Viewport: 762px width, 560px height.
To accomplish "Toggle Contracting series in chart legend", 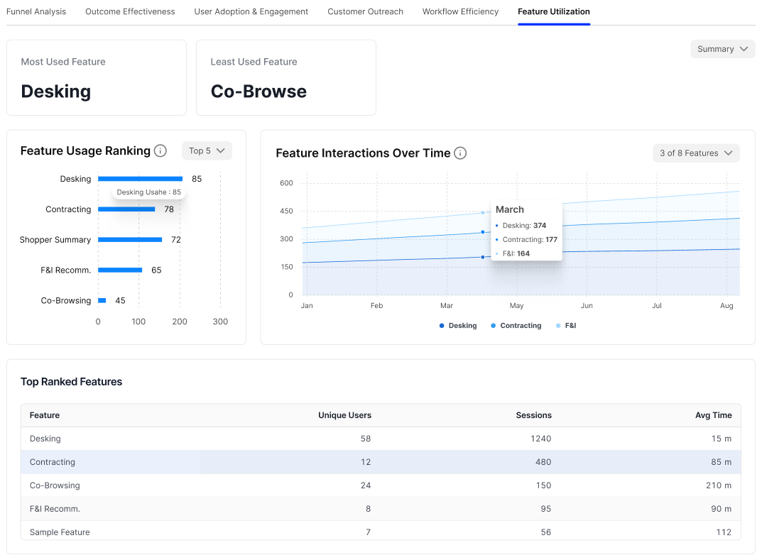I will pos(516,326).
